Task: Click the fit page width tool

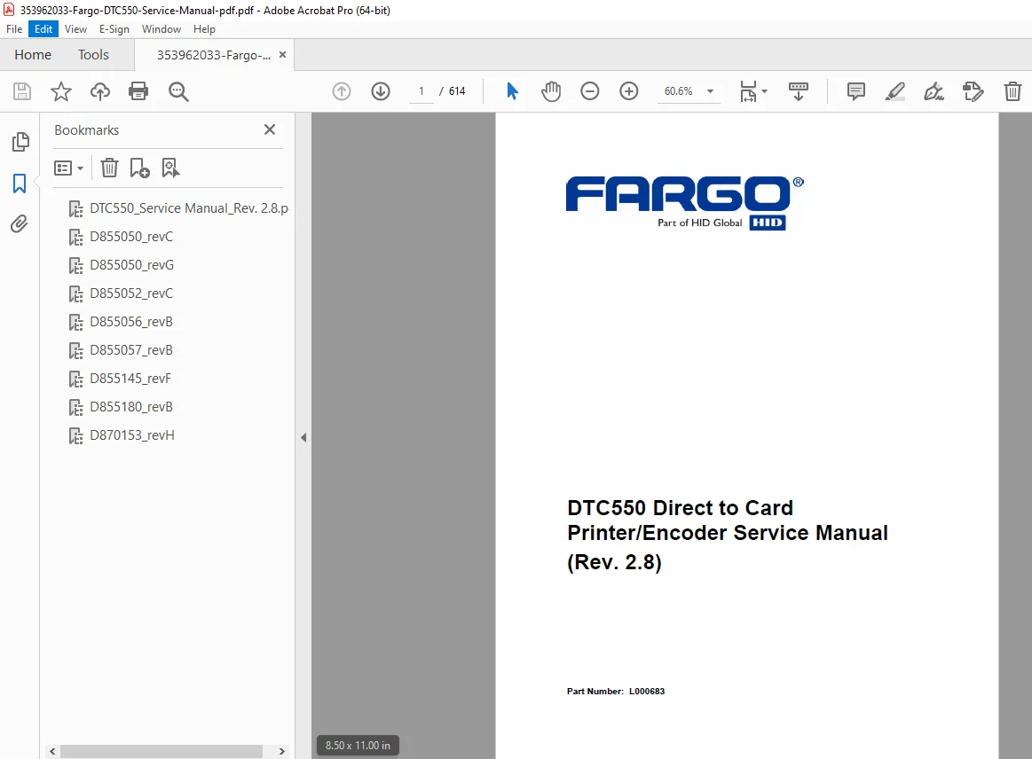Action: pyautogui.click(x=748, y=91)
